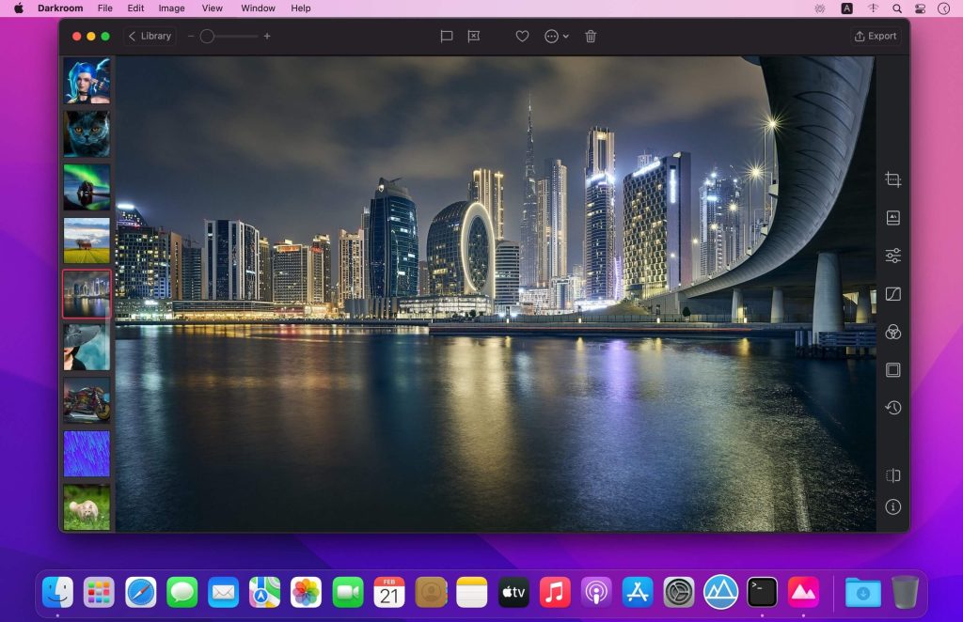Open the Color mixer panel
Screen dimensions: 963x622
click(x=892, y=332)
